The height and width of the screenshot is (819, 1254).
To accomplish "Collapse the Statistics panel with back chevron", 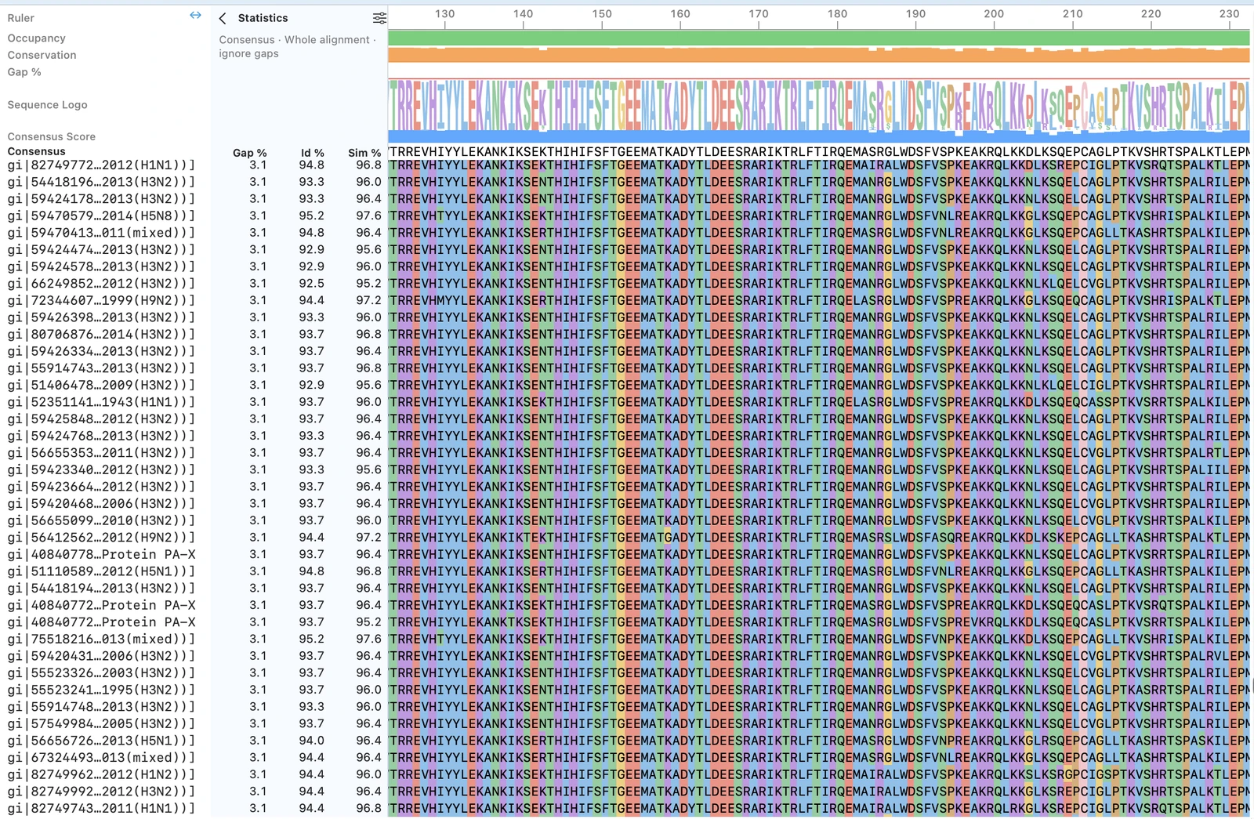I will [223, 18].
